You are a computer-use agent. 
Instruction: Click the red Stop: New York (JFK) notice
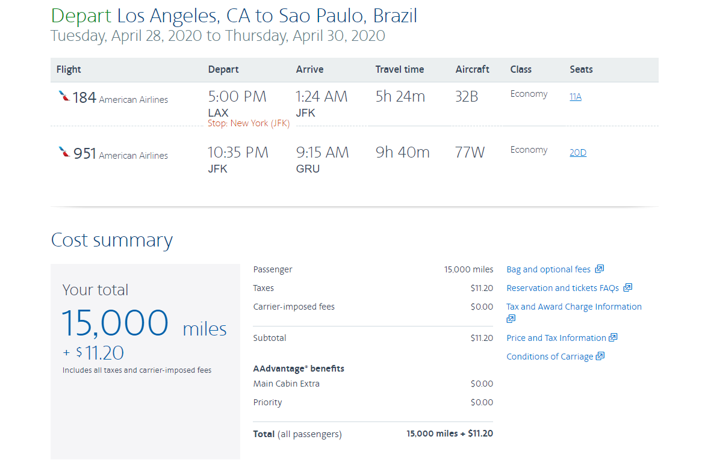coord(249,123)
